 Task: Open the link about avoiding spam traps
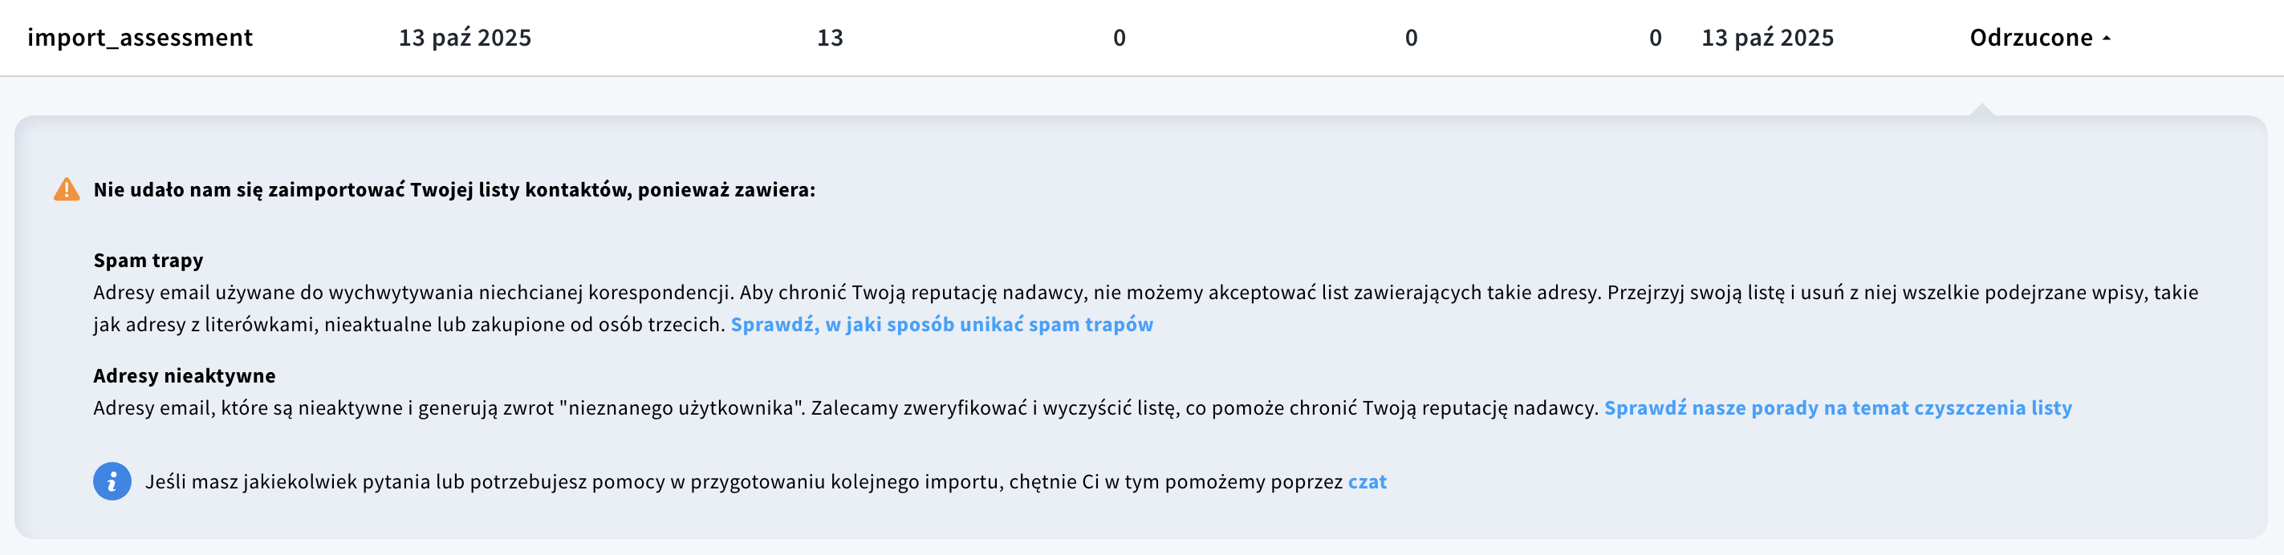click(x=941, y=325)
